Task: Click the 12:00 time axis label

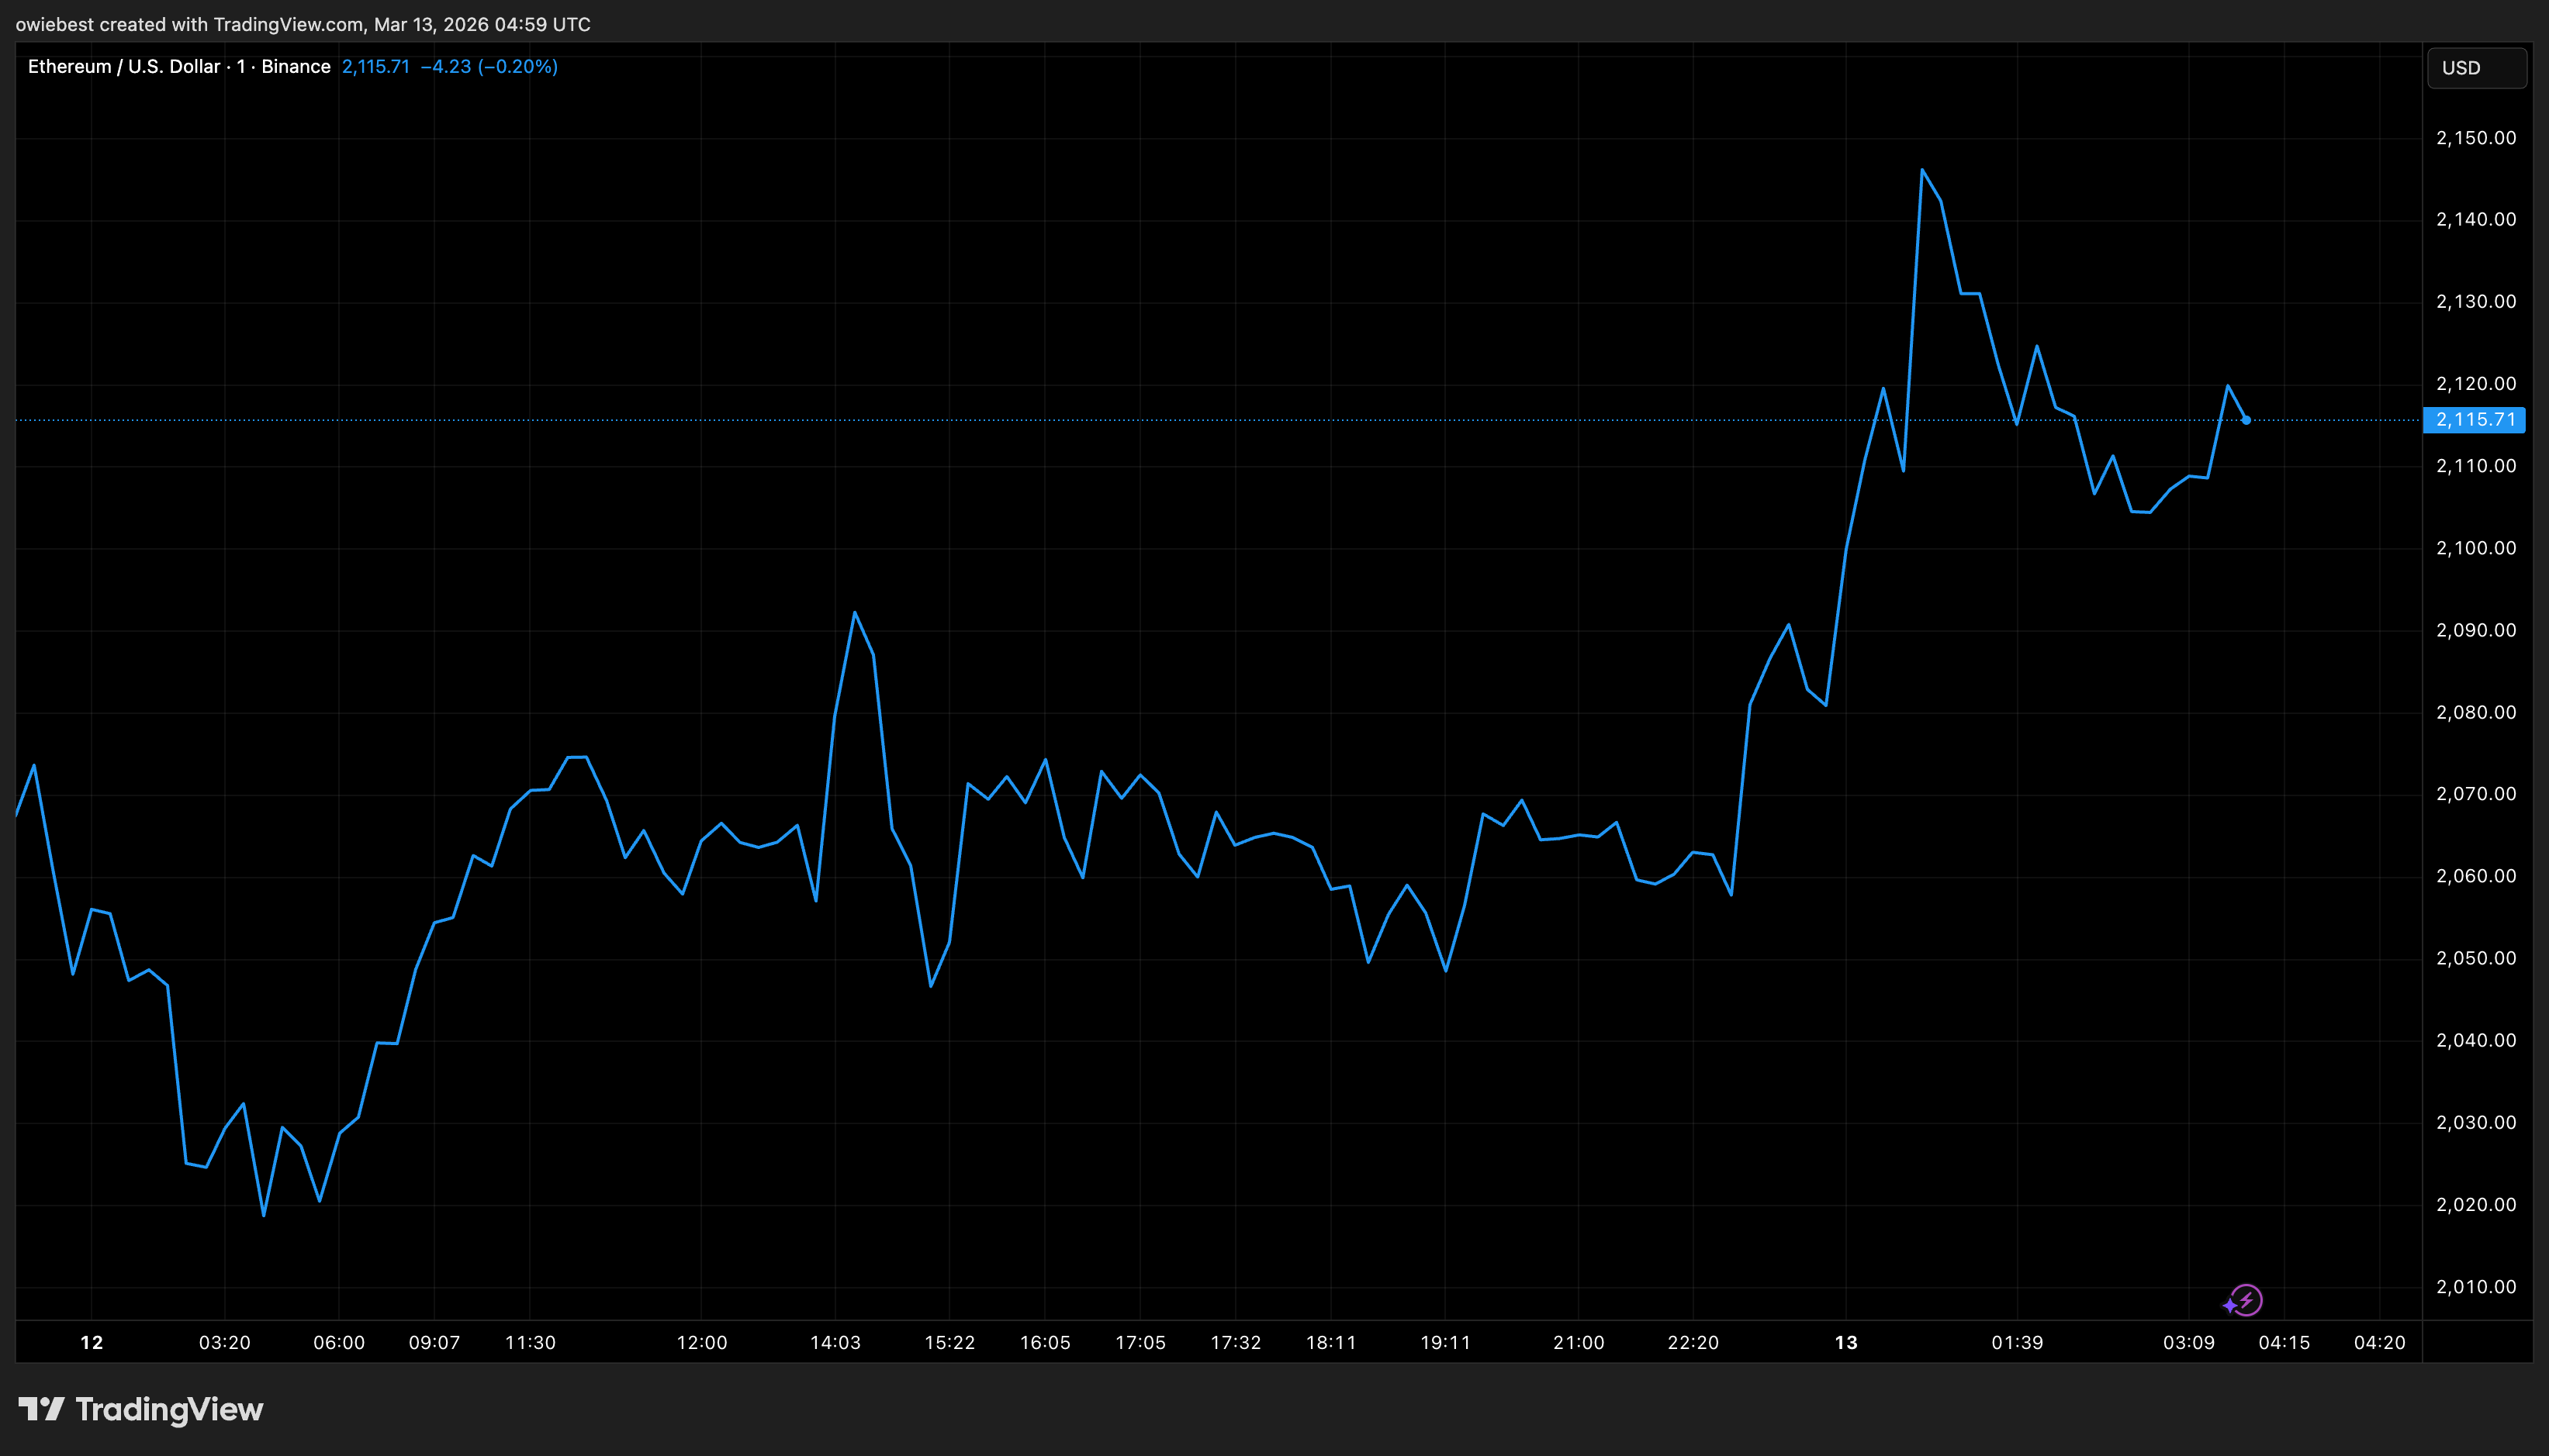Action: pos(701,1342)
